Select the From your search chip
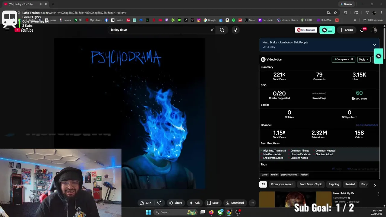386x217 pixels. pos(282,184)
